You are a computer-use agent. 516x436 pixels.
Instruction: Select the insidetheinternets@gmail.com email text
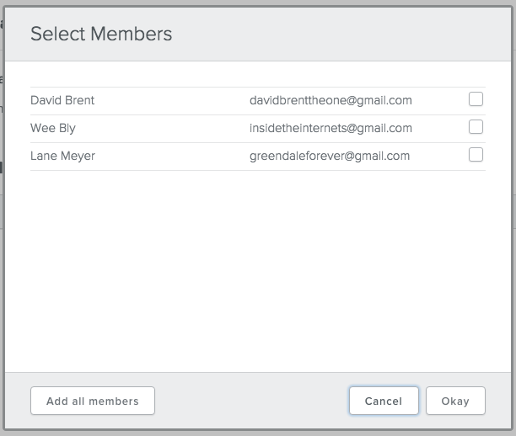[x=331, y=128]
